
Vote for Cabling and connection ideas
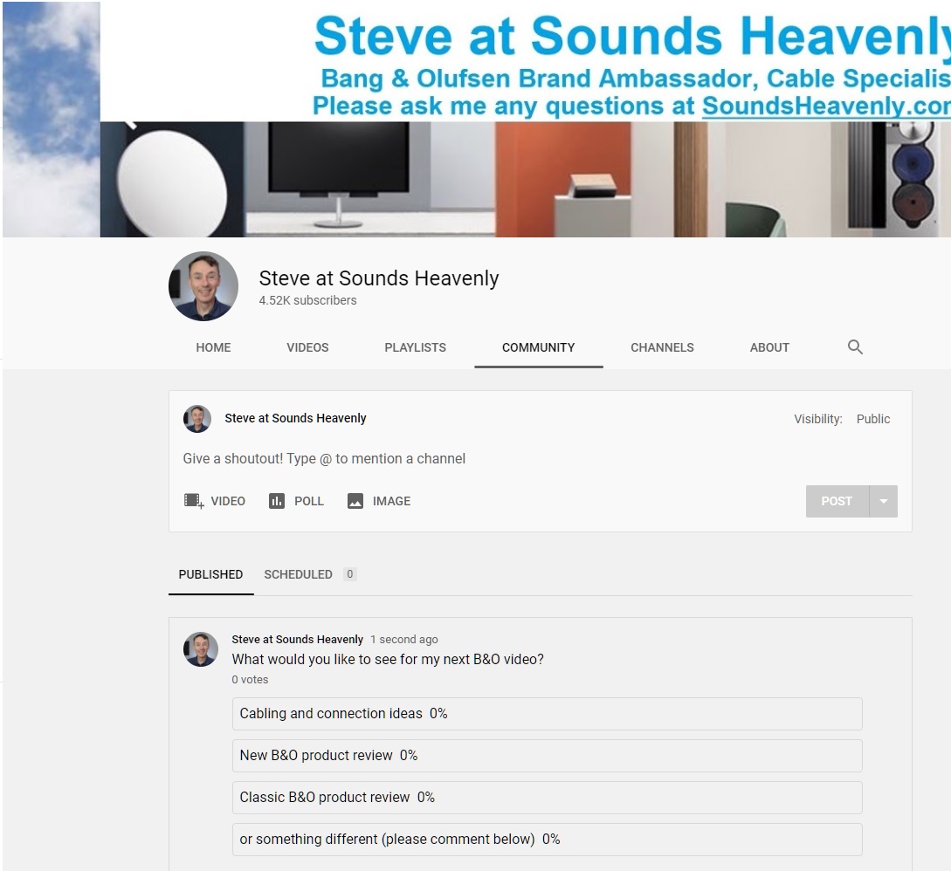coord(547,714)
